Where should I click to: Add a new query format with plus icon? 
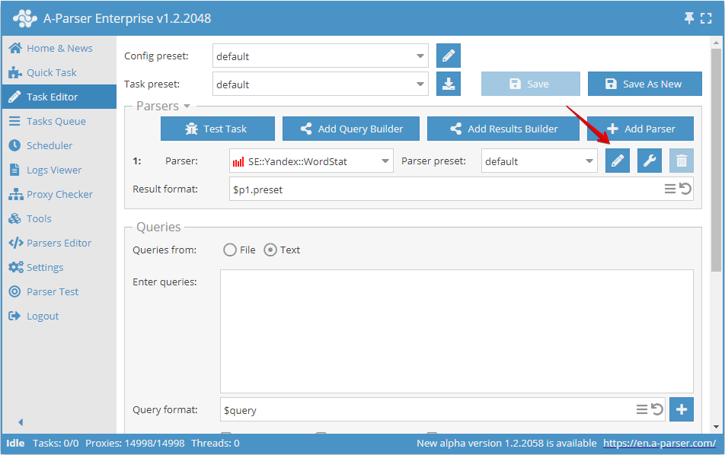pyautogui.click(x=681, y=409)
